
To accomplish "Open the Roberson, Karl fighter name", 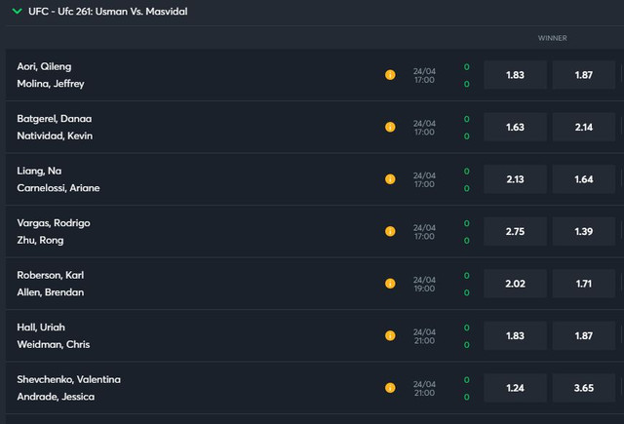I will tap(50, 275).
